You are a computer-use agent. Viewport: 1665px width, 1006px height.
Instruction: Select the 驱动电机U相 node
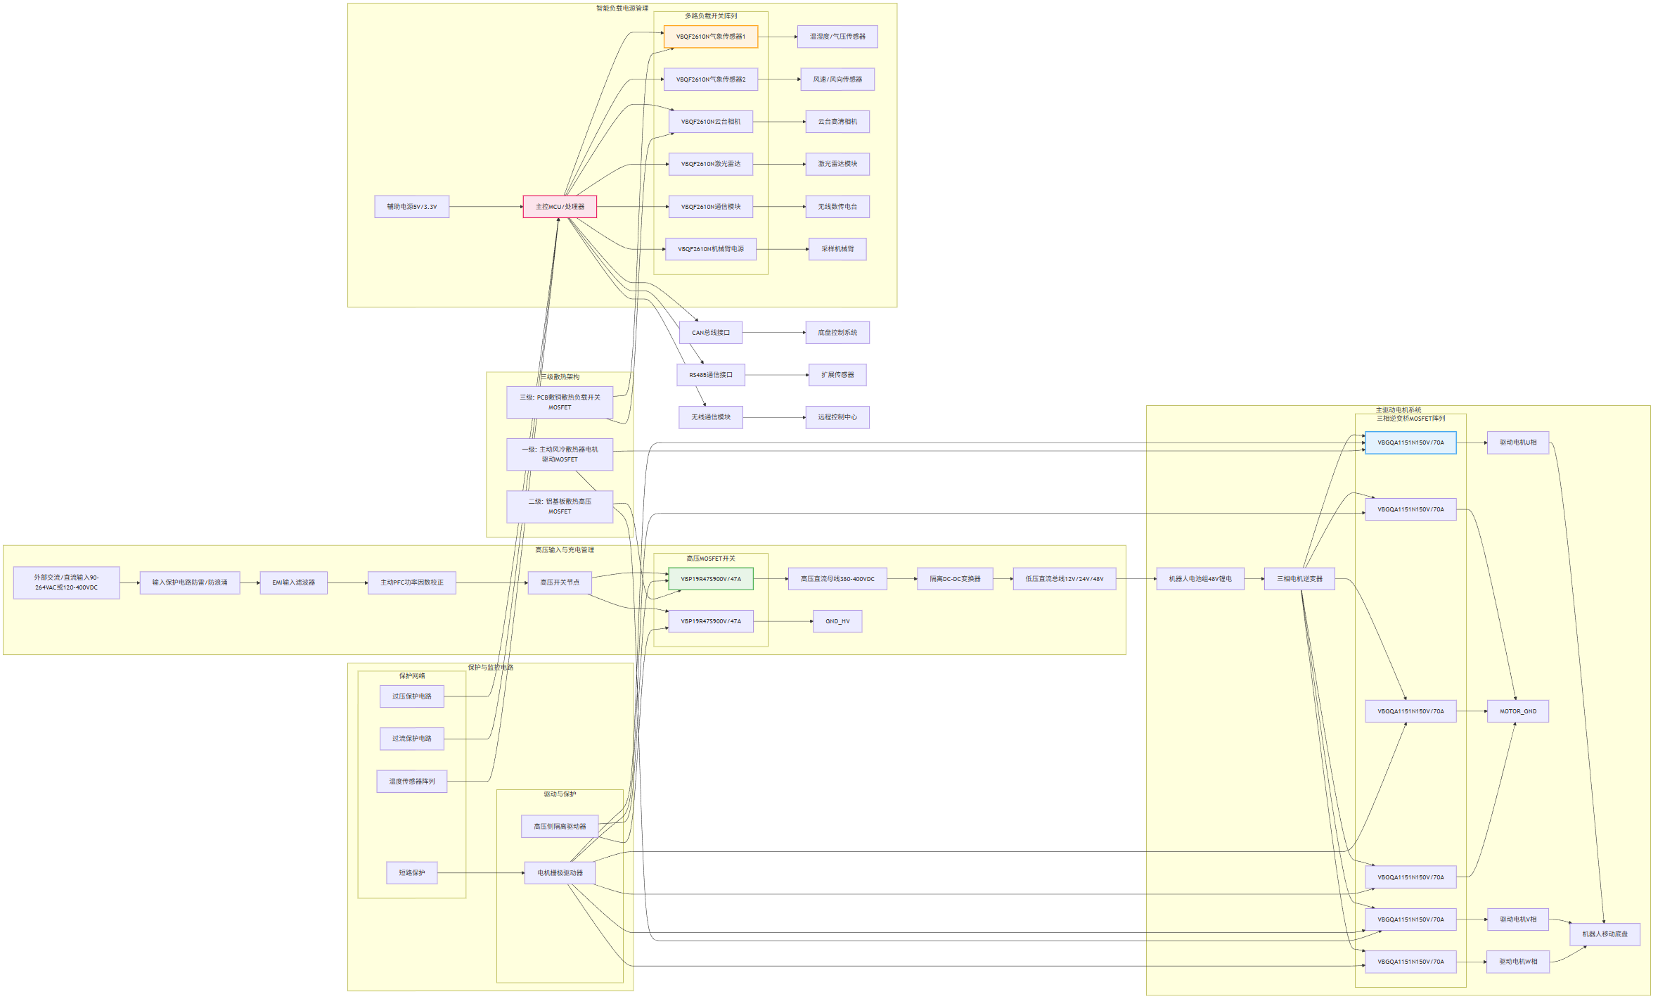pos(1518,443)
